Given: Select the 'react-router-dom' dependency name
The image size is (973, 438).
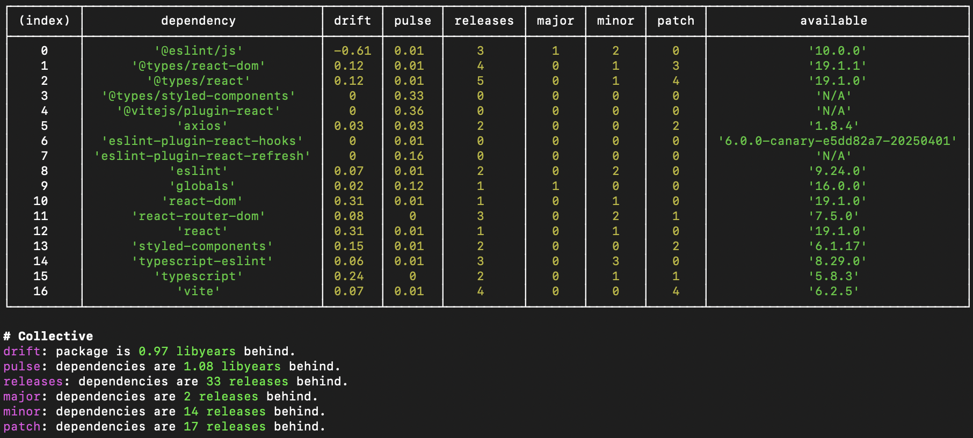Looking at the screenshot, I should [x=199, y=216].
